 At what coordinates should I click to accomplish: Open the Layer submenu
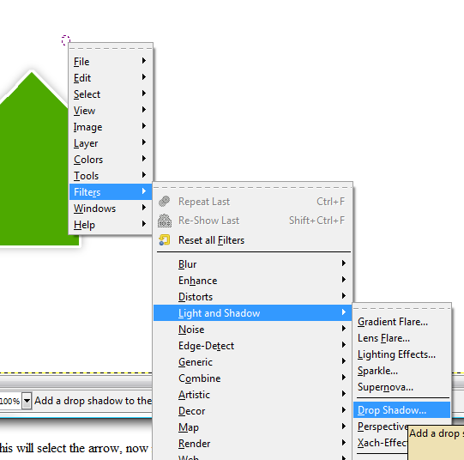(x=111, y=143)
